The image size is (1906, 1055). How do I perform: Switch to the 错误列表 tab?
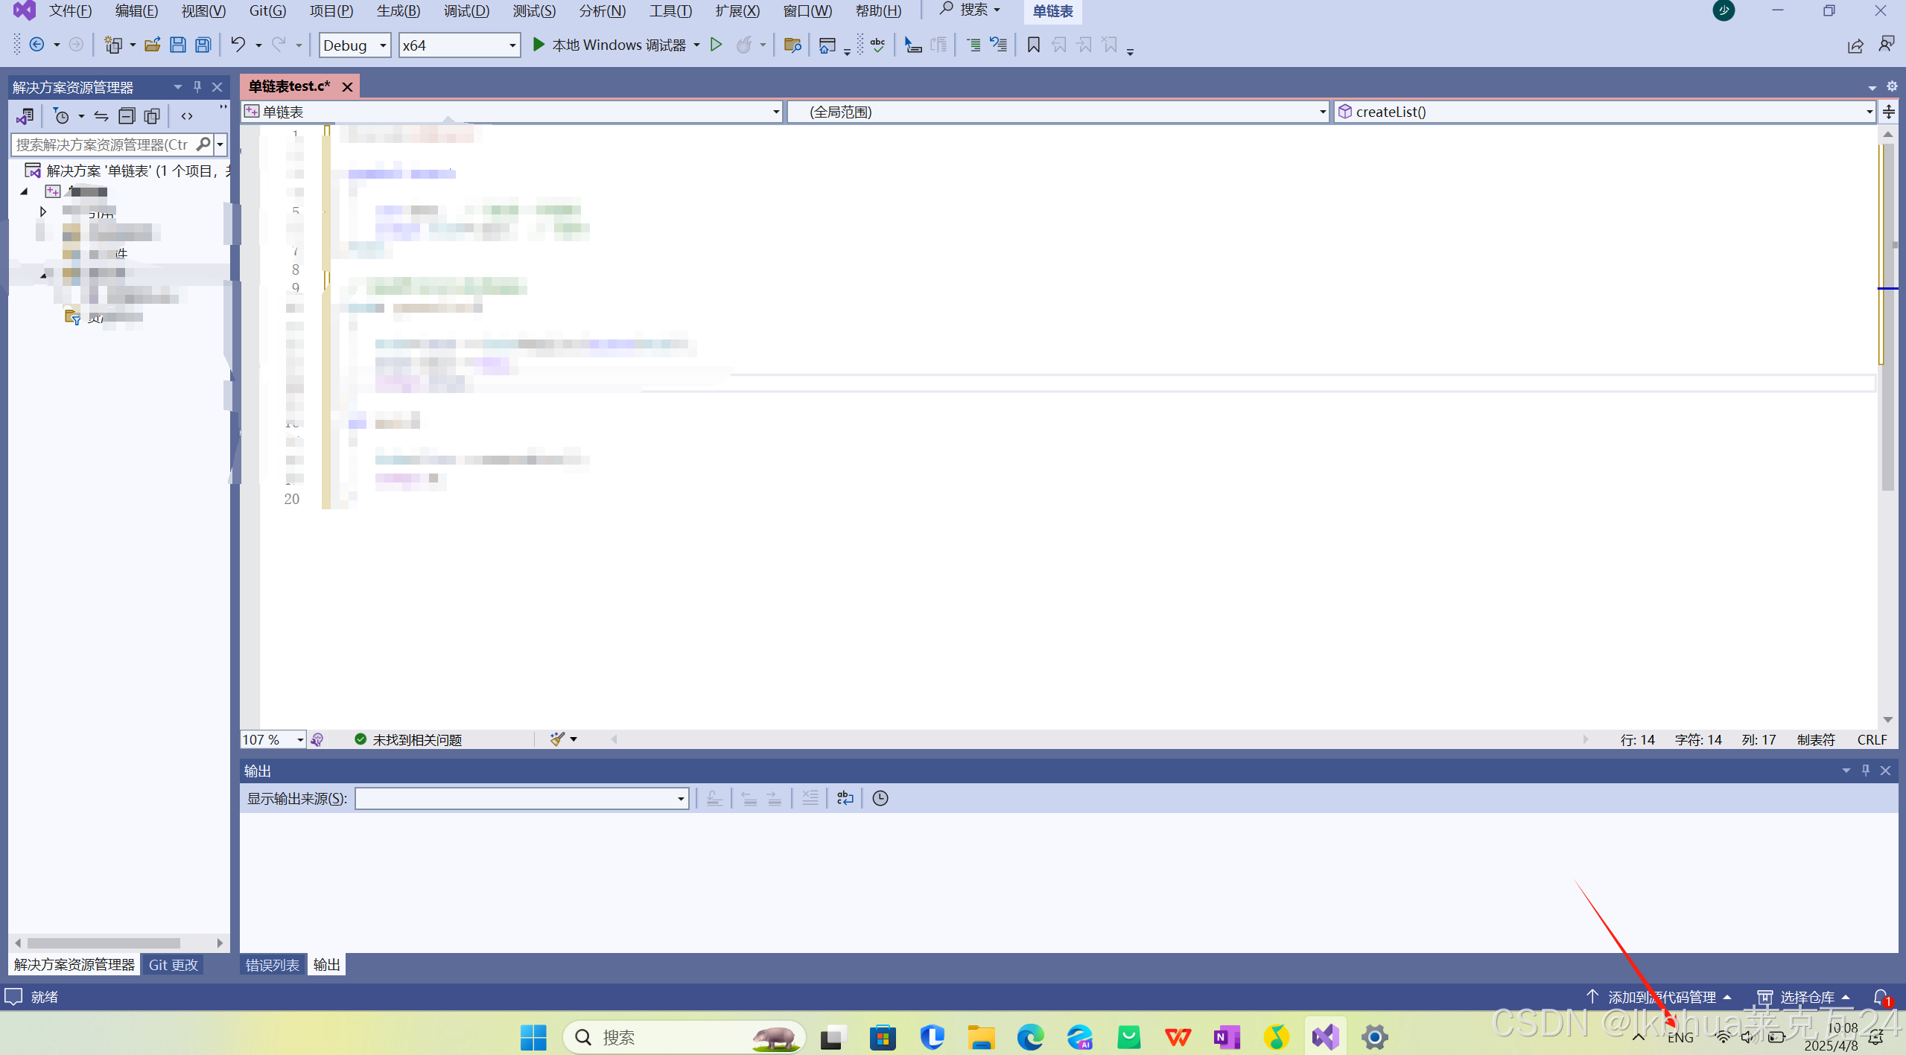[x=272, y=965]
